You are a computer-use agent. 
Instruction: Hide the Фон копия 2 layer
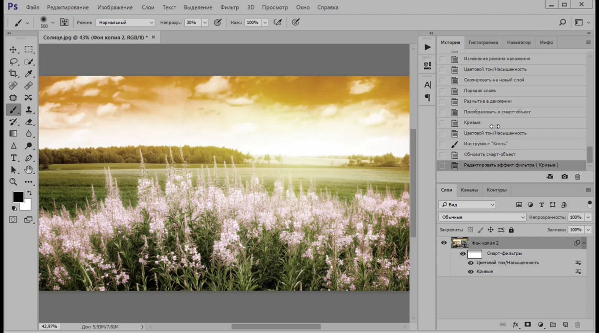coord(444,243)
